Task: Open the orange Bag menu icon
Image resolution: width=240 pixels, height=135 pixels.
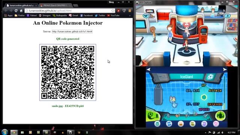Action: [181, 124]
